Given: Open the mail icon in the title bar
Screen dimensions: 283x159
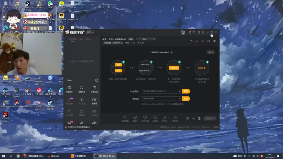Looking at the screenshot, I should click(190, 33).
